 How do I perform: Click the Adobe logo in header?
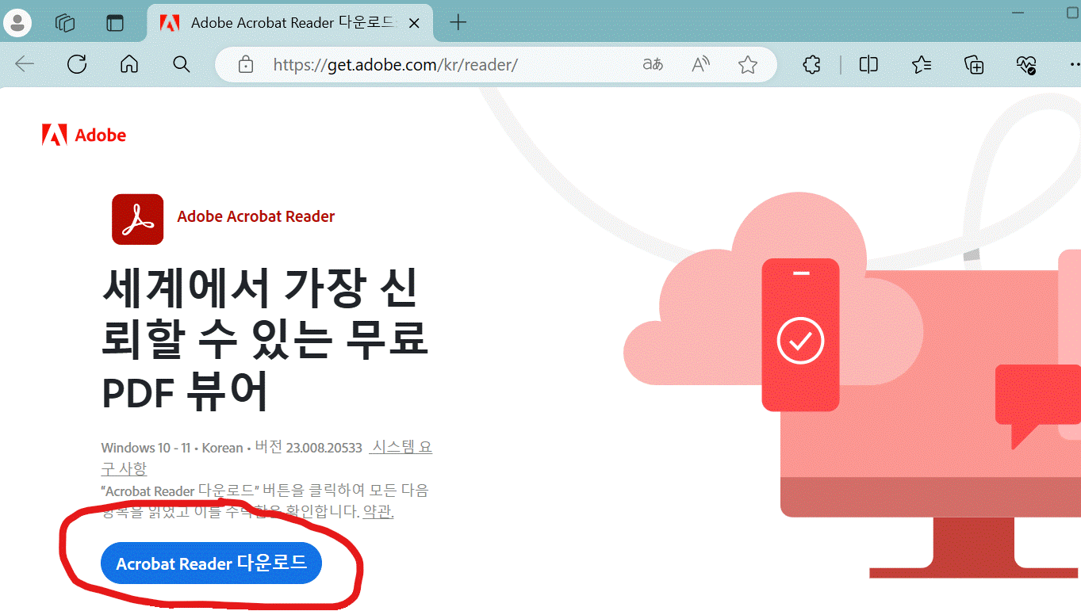pos(83,135)
